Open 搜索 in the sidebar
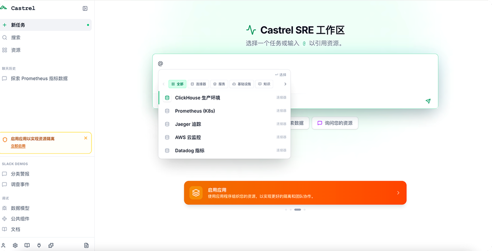Image resolution: width=492 pixels, height=251 pixels. (x=46, y=38)
